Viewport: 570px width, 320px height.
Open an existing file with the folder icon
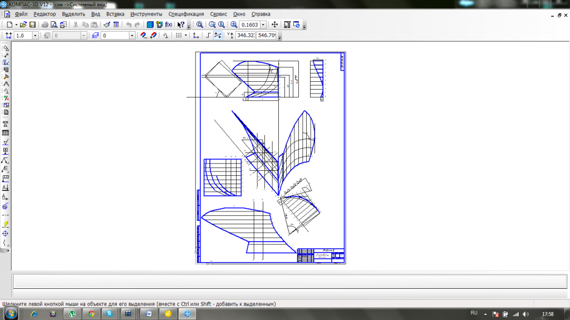point(23,24)
